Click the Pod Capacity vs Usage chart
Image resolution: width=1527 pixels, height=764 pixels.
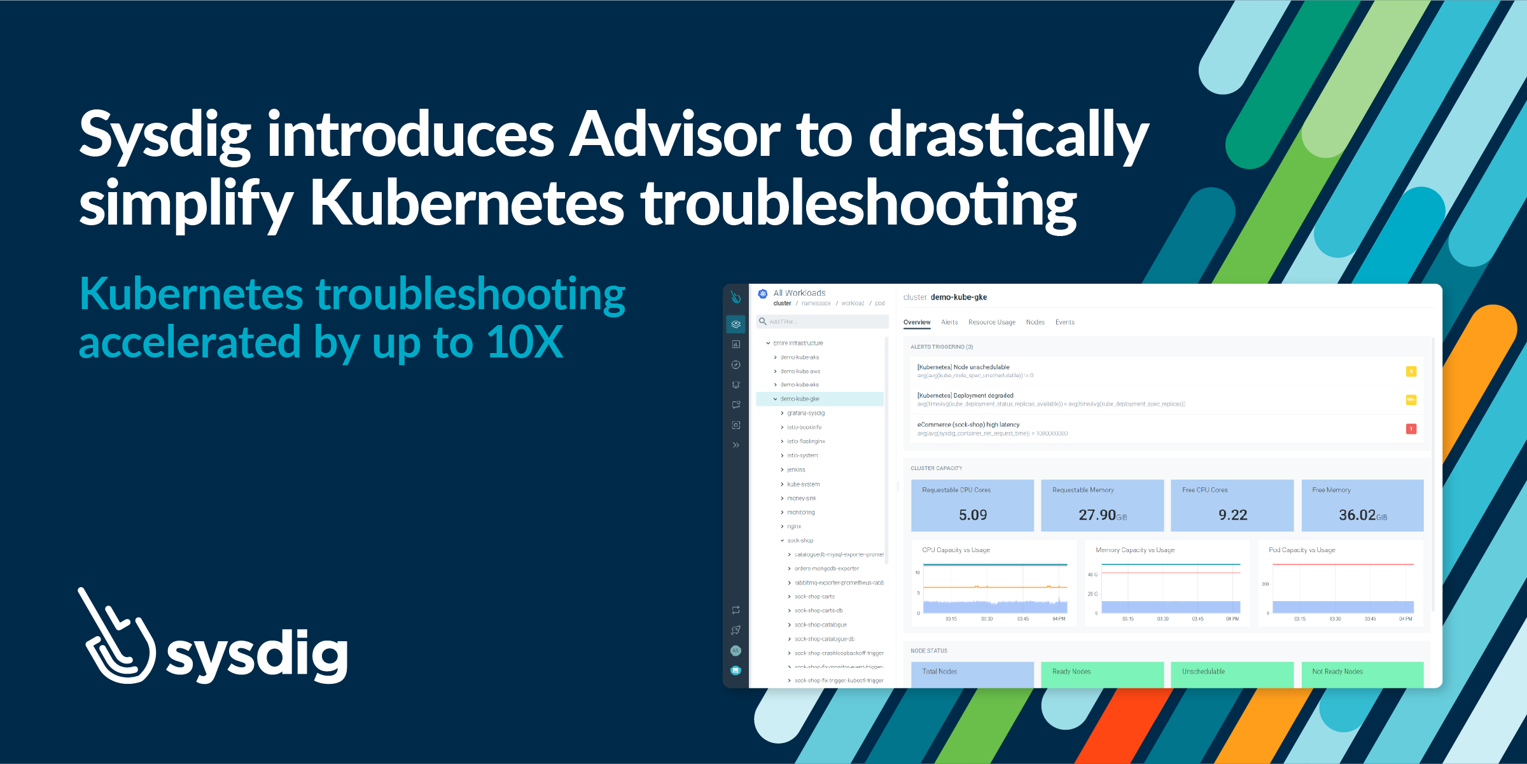(x=1341, y=583)
